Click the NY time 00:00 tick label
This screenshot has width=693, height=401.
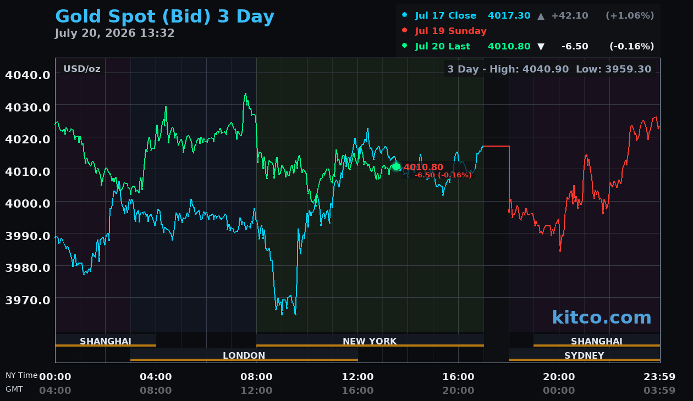point(55,377)
